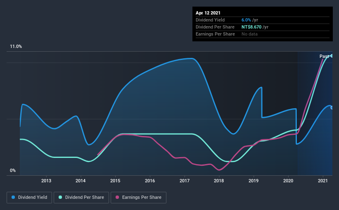
Task: Click the teal dividend per share endpoint marker
Action: pyautogui.click(x=332, y=56)
